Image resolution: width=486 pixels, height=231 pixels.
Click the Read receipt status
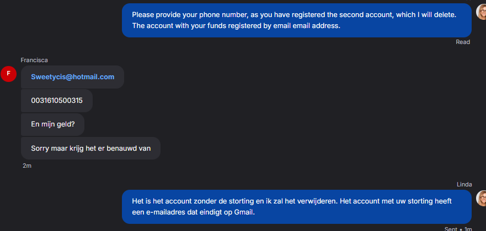pyautogui.click(x=463, y=42)
